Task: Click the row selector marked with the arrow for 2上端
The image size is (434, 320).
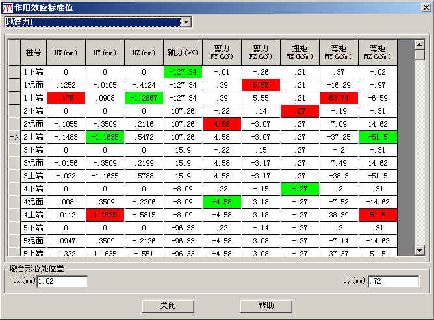Action: point(14,137)
